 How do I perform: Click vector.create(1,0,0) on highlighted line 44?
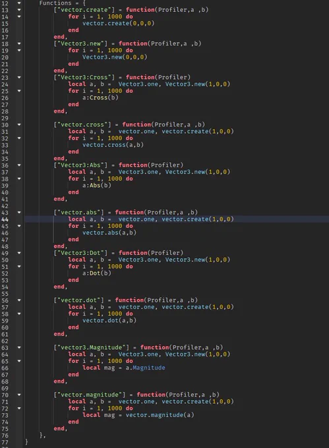coord(198,219)
